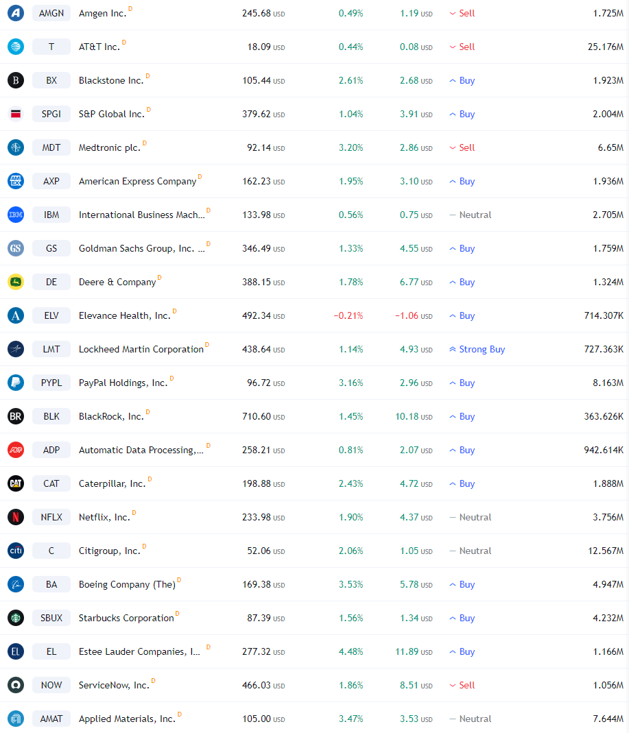The height and width of the screenshot is (733, 629).
Task: Click the price 379.62 USD for S&P Global
Action: tap(263, 114)
